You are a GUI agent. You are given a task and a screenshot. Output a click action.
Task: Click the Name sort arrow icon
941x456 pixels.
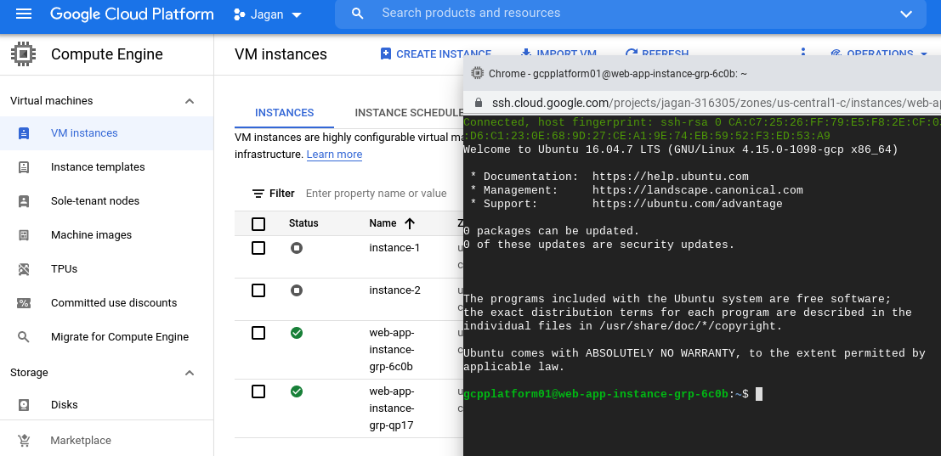(410, 223)
